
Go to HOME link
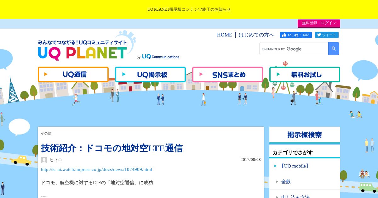tap(224, 35)
